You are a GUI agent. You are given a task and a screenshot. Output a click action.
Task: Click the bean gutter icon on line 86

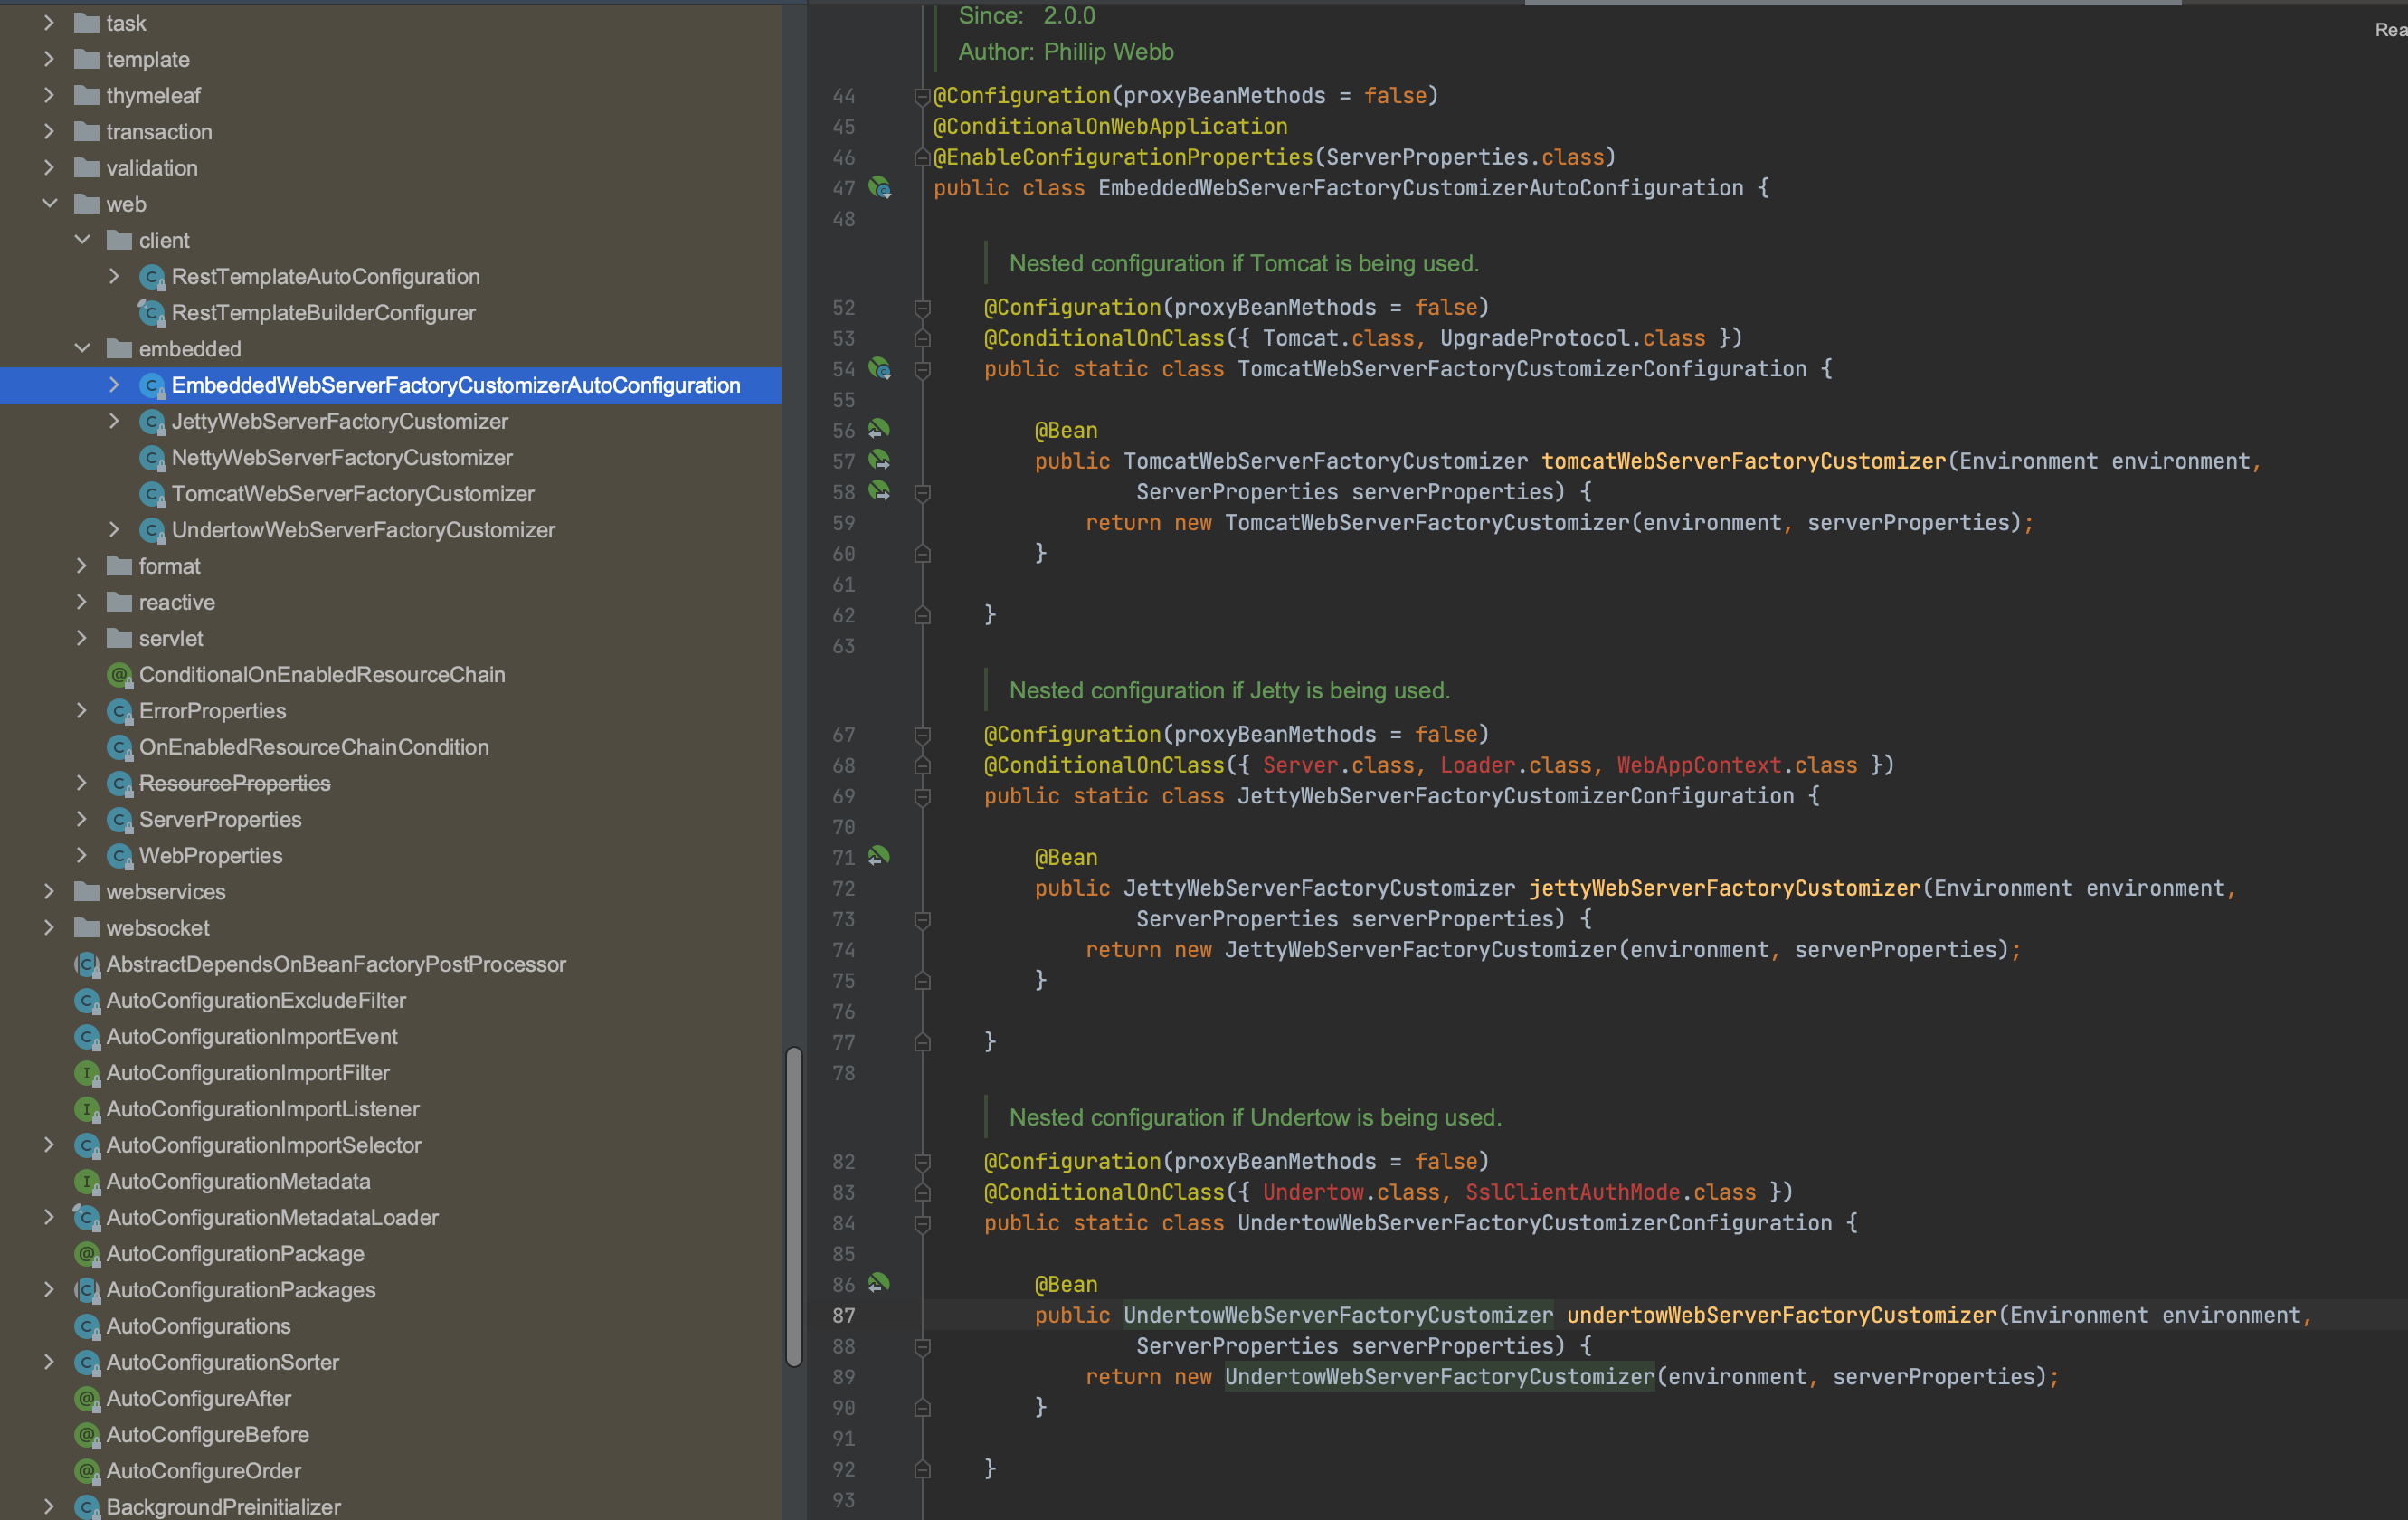[879, 1284]
